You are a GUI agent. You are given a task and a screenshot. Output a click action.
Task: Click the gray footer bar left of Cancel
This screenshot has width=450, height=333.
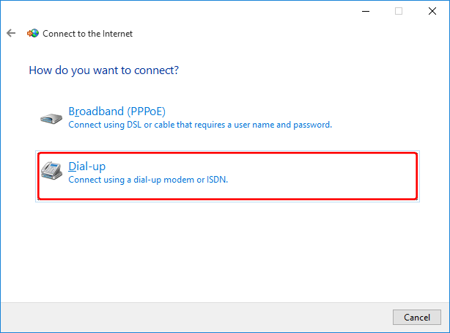pos(196,317)
